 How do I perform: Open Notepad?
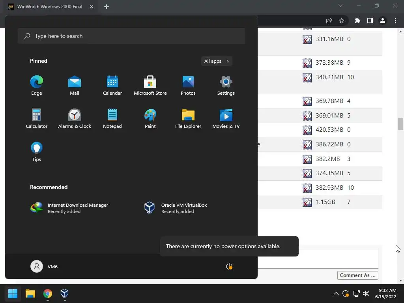coord(112,118)
